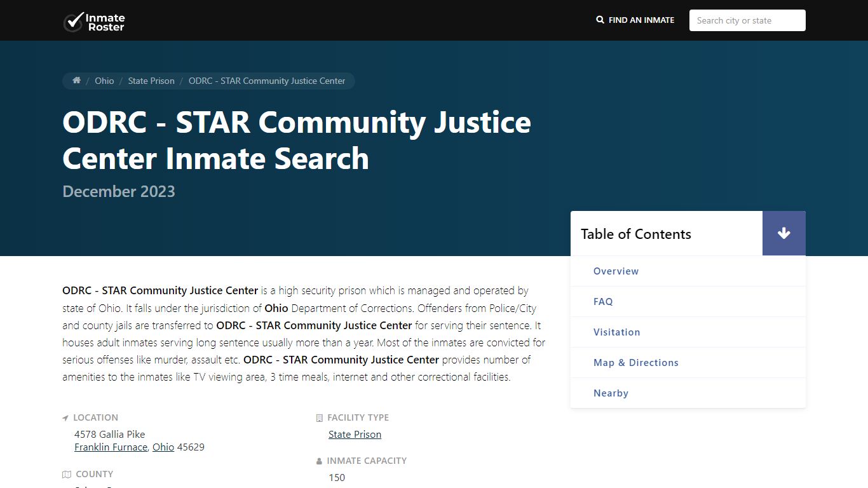Jump to the FAQ section

[603, 302]
